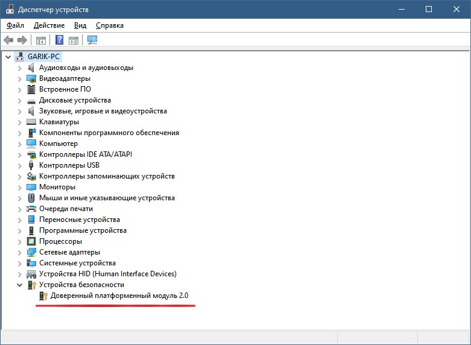Viewport: 471px width, 345px height.
Task: Expand the Переносные устройства category
Action: [19, 220]
